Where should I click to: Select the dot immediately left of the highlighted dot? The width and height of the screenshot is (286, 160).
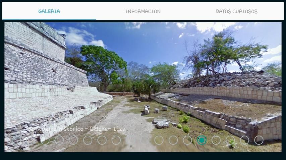click(187, 140)
